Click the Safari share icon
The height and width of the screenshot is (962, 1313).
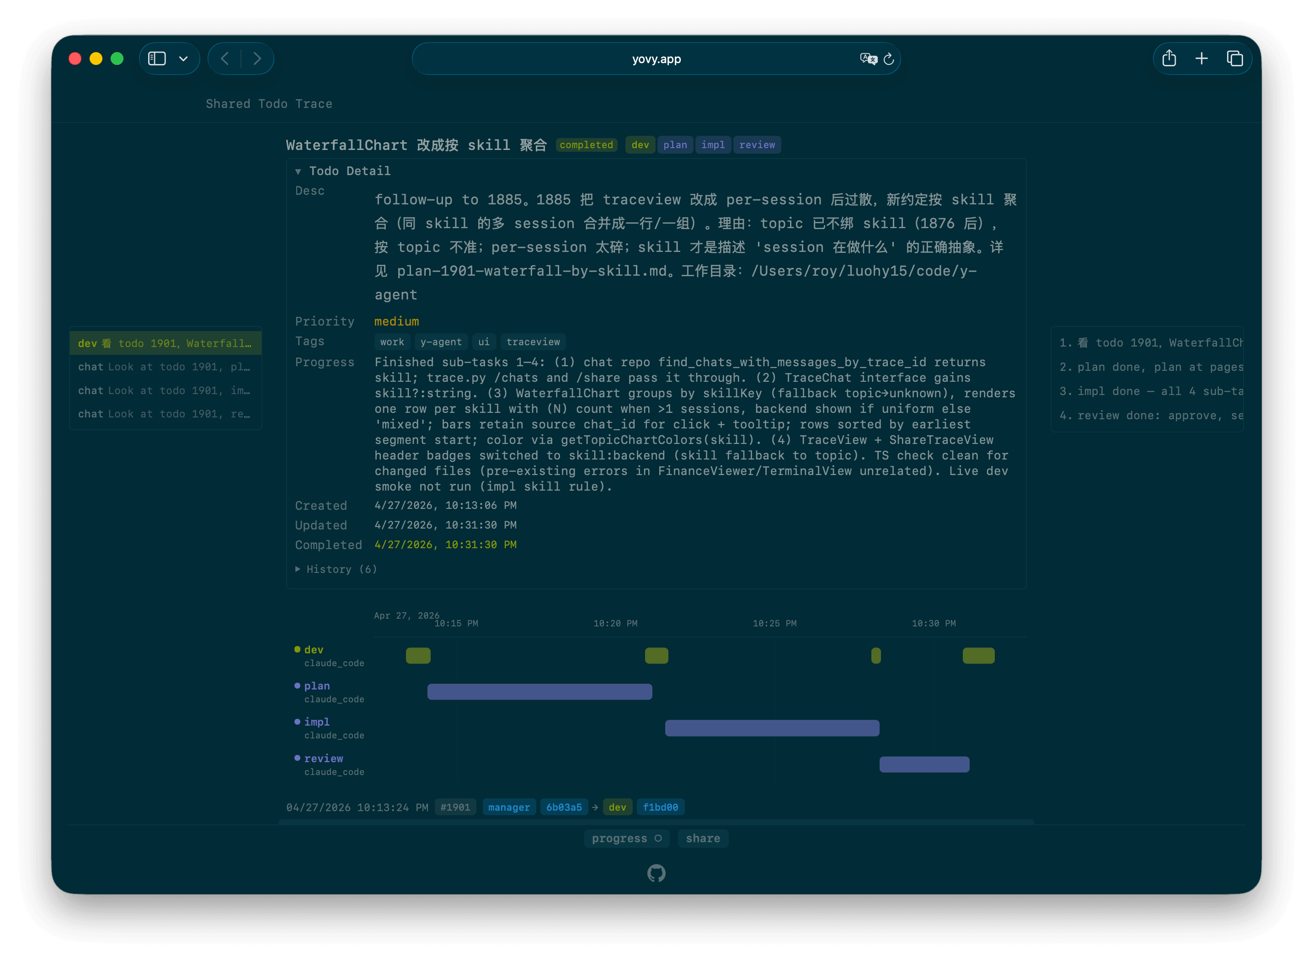pos(1169,58)
